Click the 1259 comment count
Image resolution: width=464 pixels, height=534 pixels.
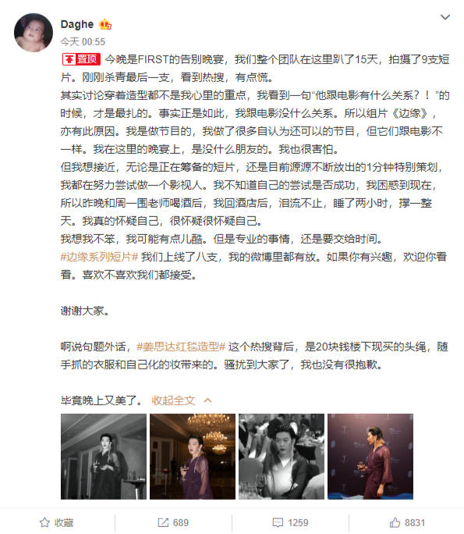[298, 522]
